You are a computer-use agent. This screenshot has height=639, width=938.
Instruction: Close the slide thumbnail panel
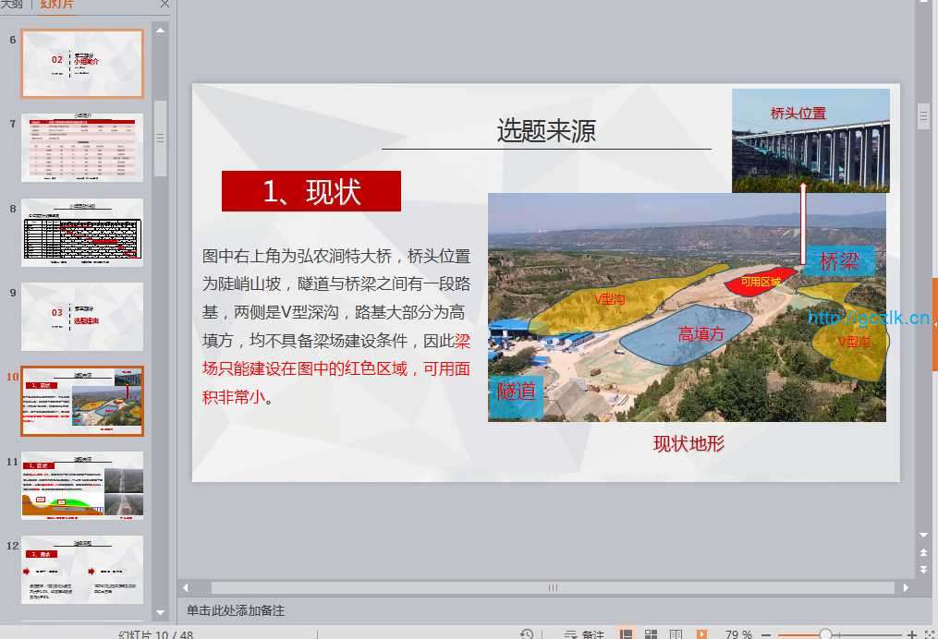[164, 5]
